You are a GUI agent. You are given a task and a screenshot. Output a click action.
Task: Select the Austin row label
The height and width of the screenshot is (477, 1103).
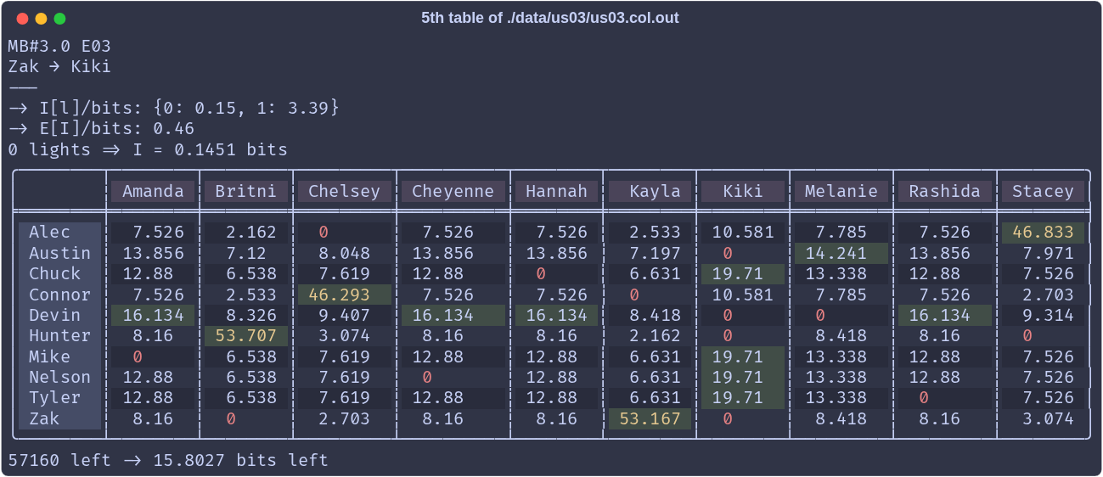[59, 253]
